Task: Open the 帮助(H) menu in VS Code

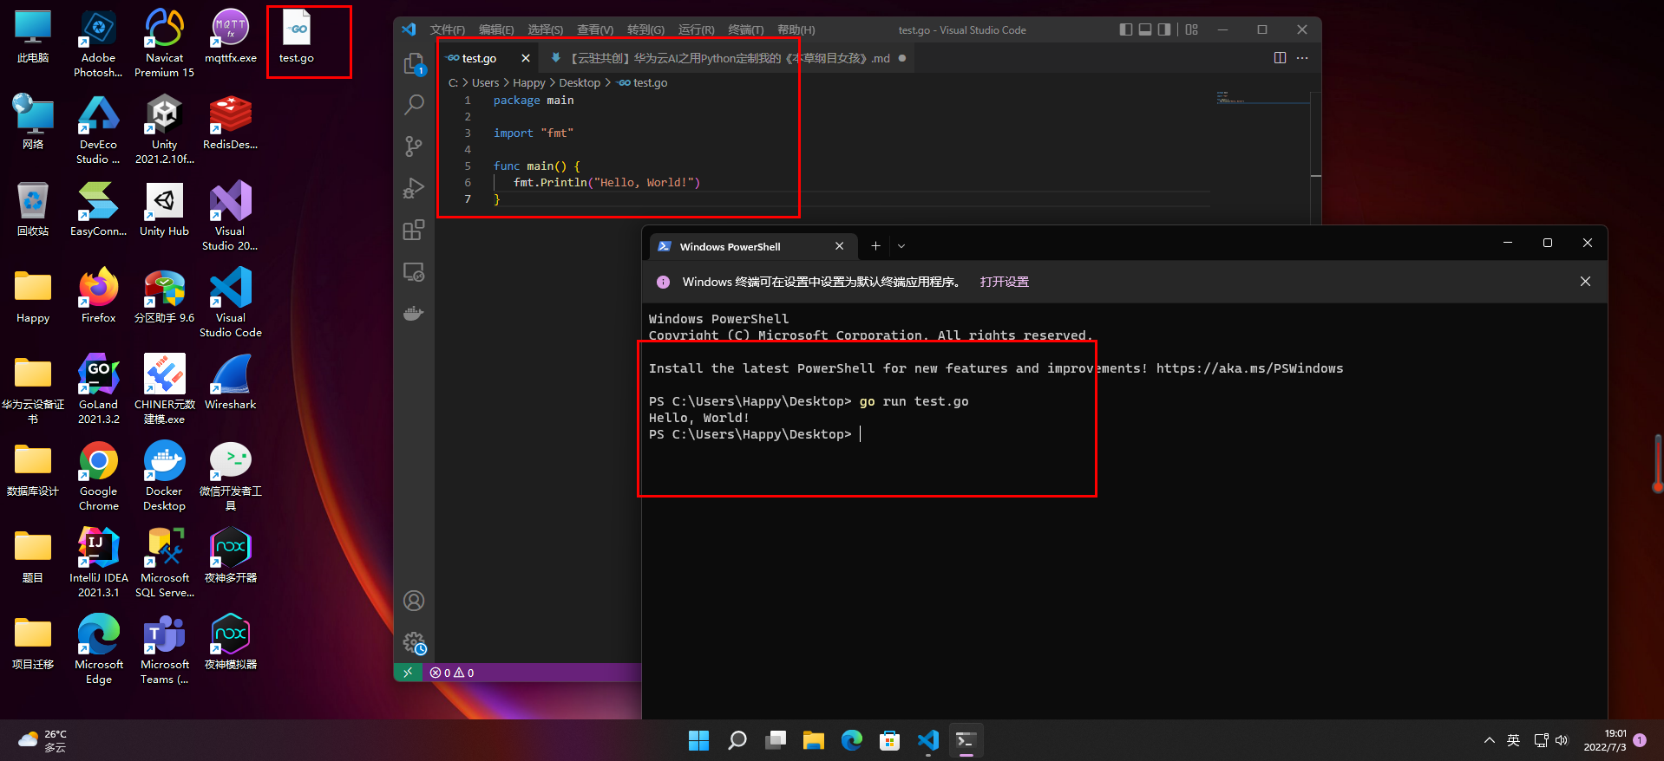Action: (x=796, y=29)
